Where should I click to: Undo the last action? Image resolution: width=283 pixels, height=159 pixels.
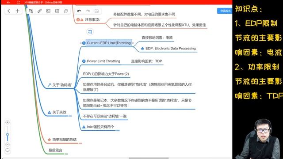tap(79, 11)
